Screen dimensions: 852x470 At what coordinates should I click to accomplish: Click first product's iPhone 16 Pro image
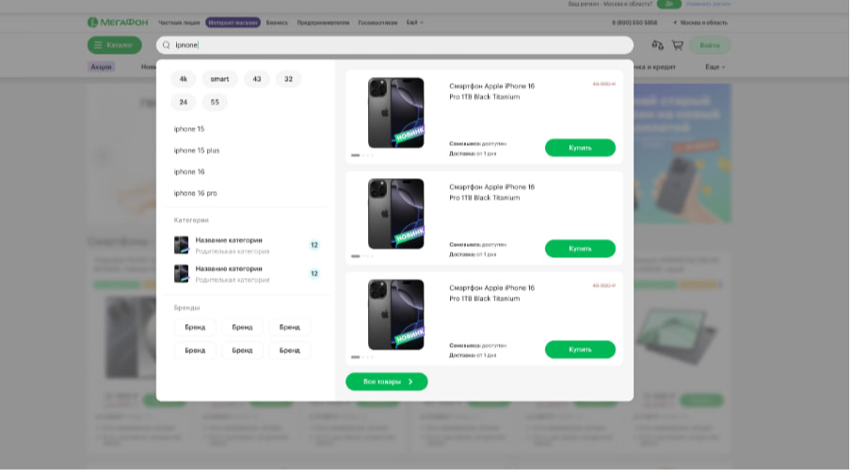395,112
